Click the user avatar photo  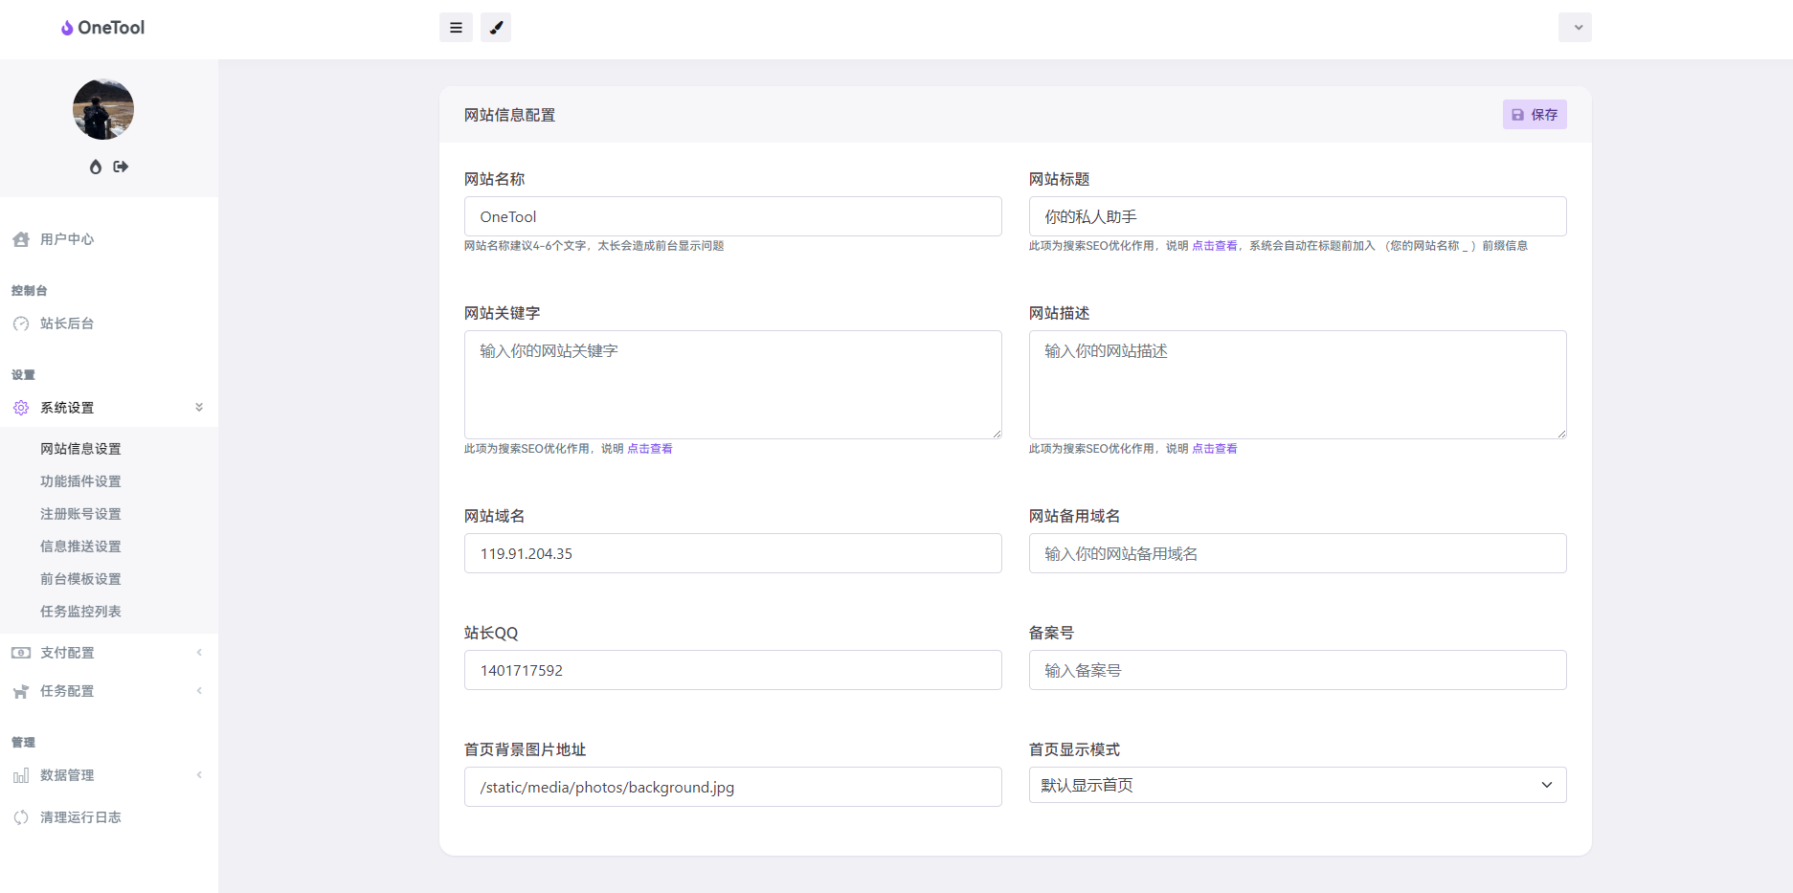[103, 109]
